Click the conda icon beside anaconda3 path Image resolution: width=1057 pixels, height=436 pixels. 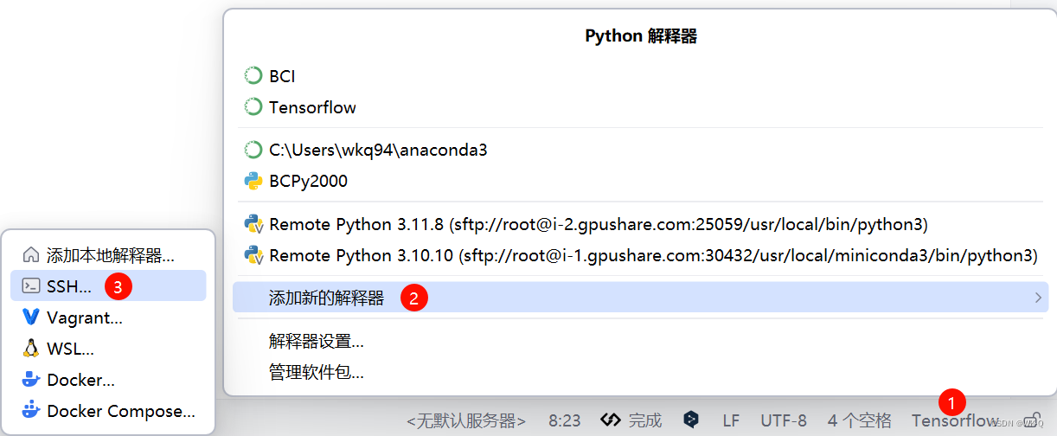(253, 150)
